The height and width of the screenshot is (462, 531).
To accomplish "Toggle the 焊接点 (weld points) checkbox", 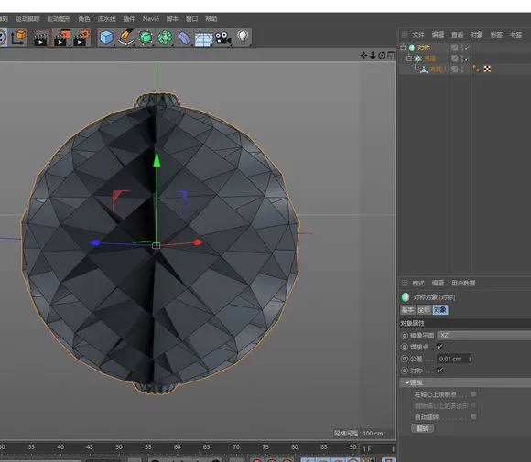I will click(439, 347).
